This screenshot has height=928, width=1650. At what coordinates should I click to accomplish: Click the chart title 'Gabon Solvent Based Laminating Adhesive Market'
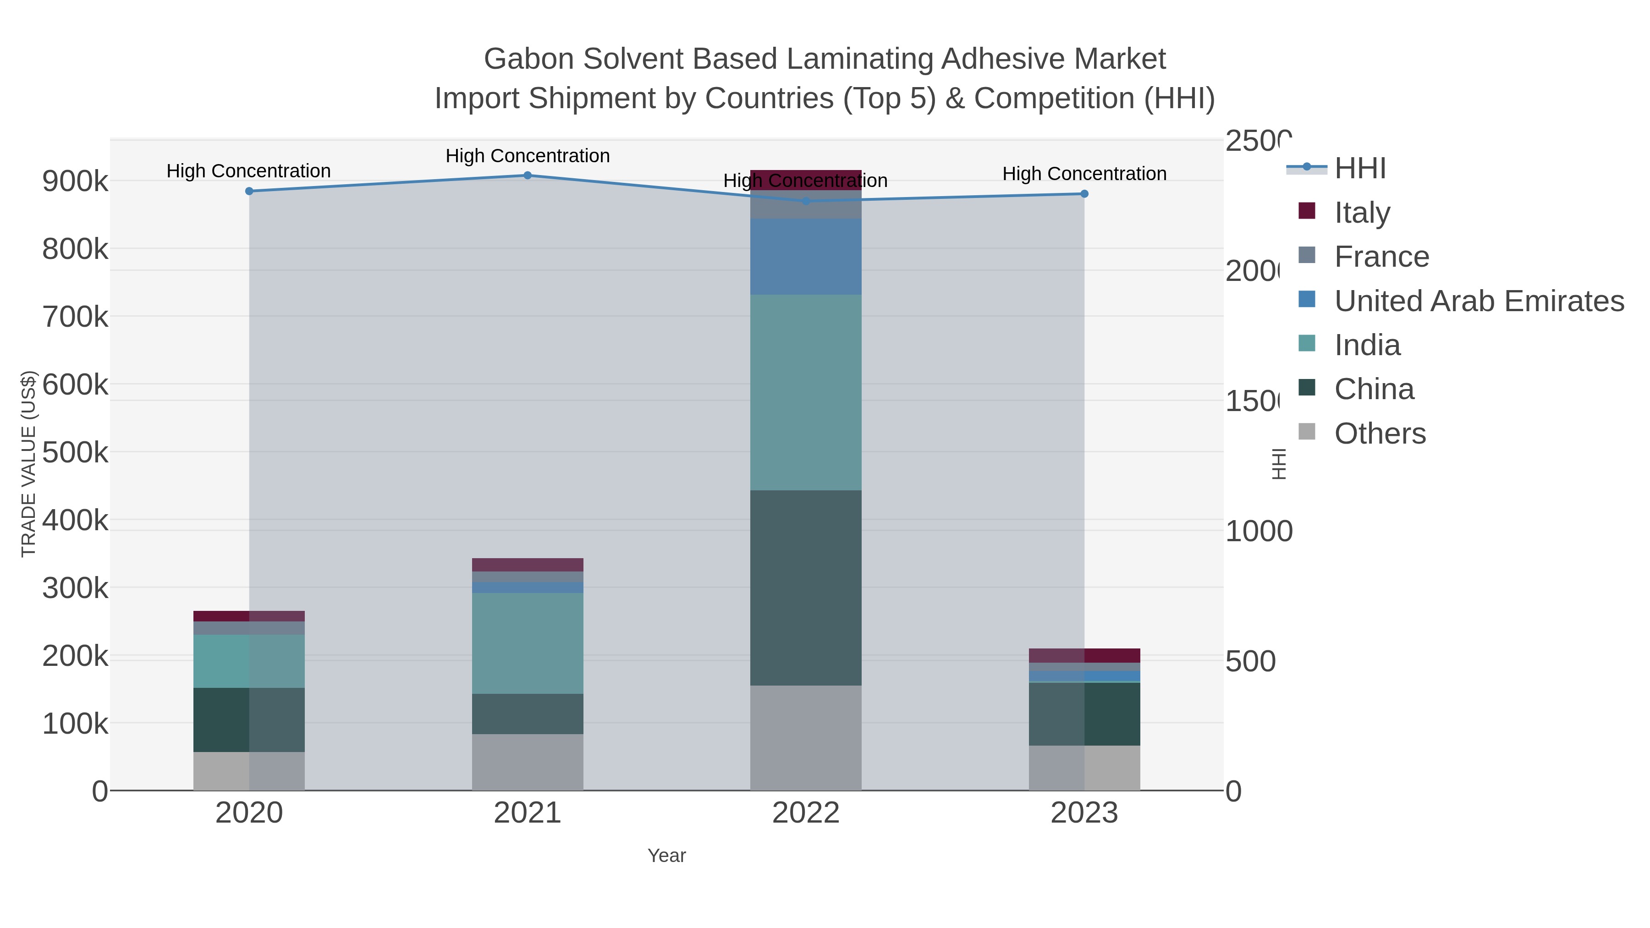coord(825,58)
